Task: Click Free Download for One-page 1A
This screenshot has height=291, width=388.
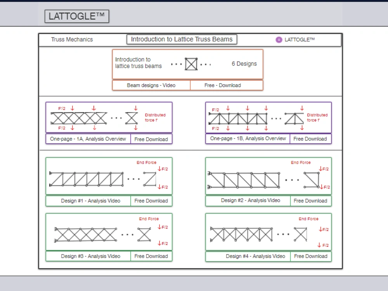Action: point(151,139)
